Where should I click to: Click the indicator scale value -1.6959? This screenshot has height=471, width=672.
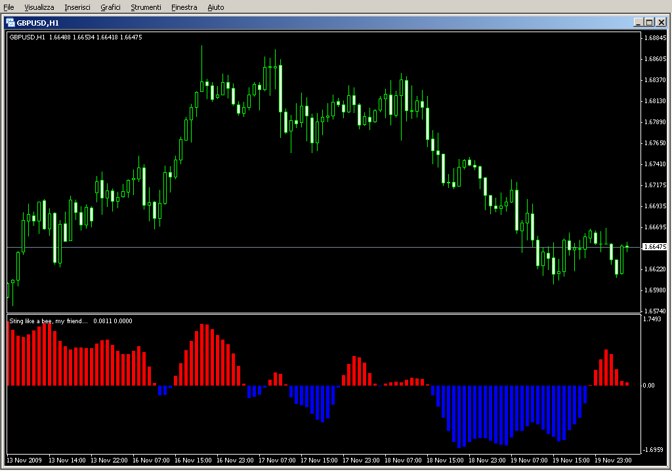tap(653, 449)
